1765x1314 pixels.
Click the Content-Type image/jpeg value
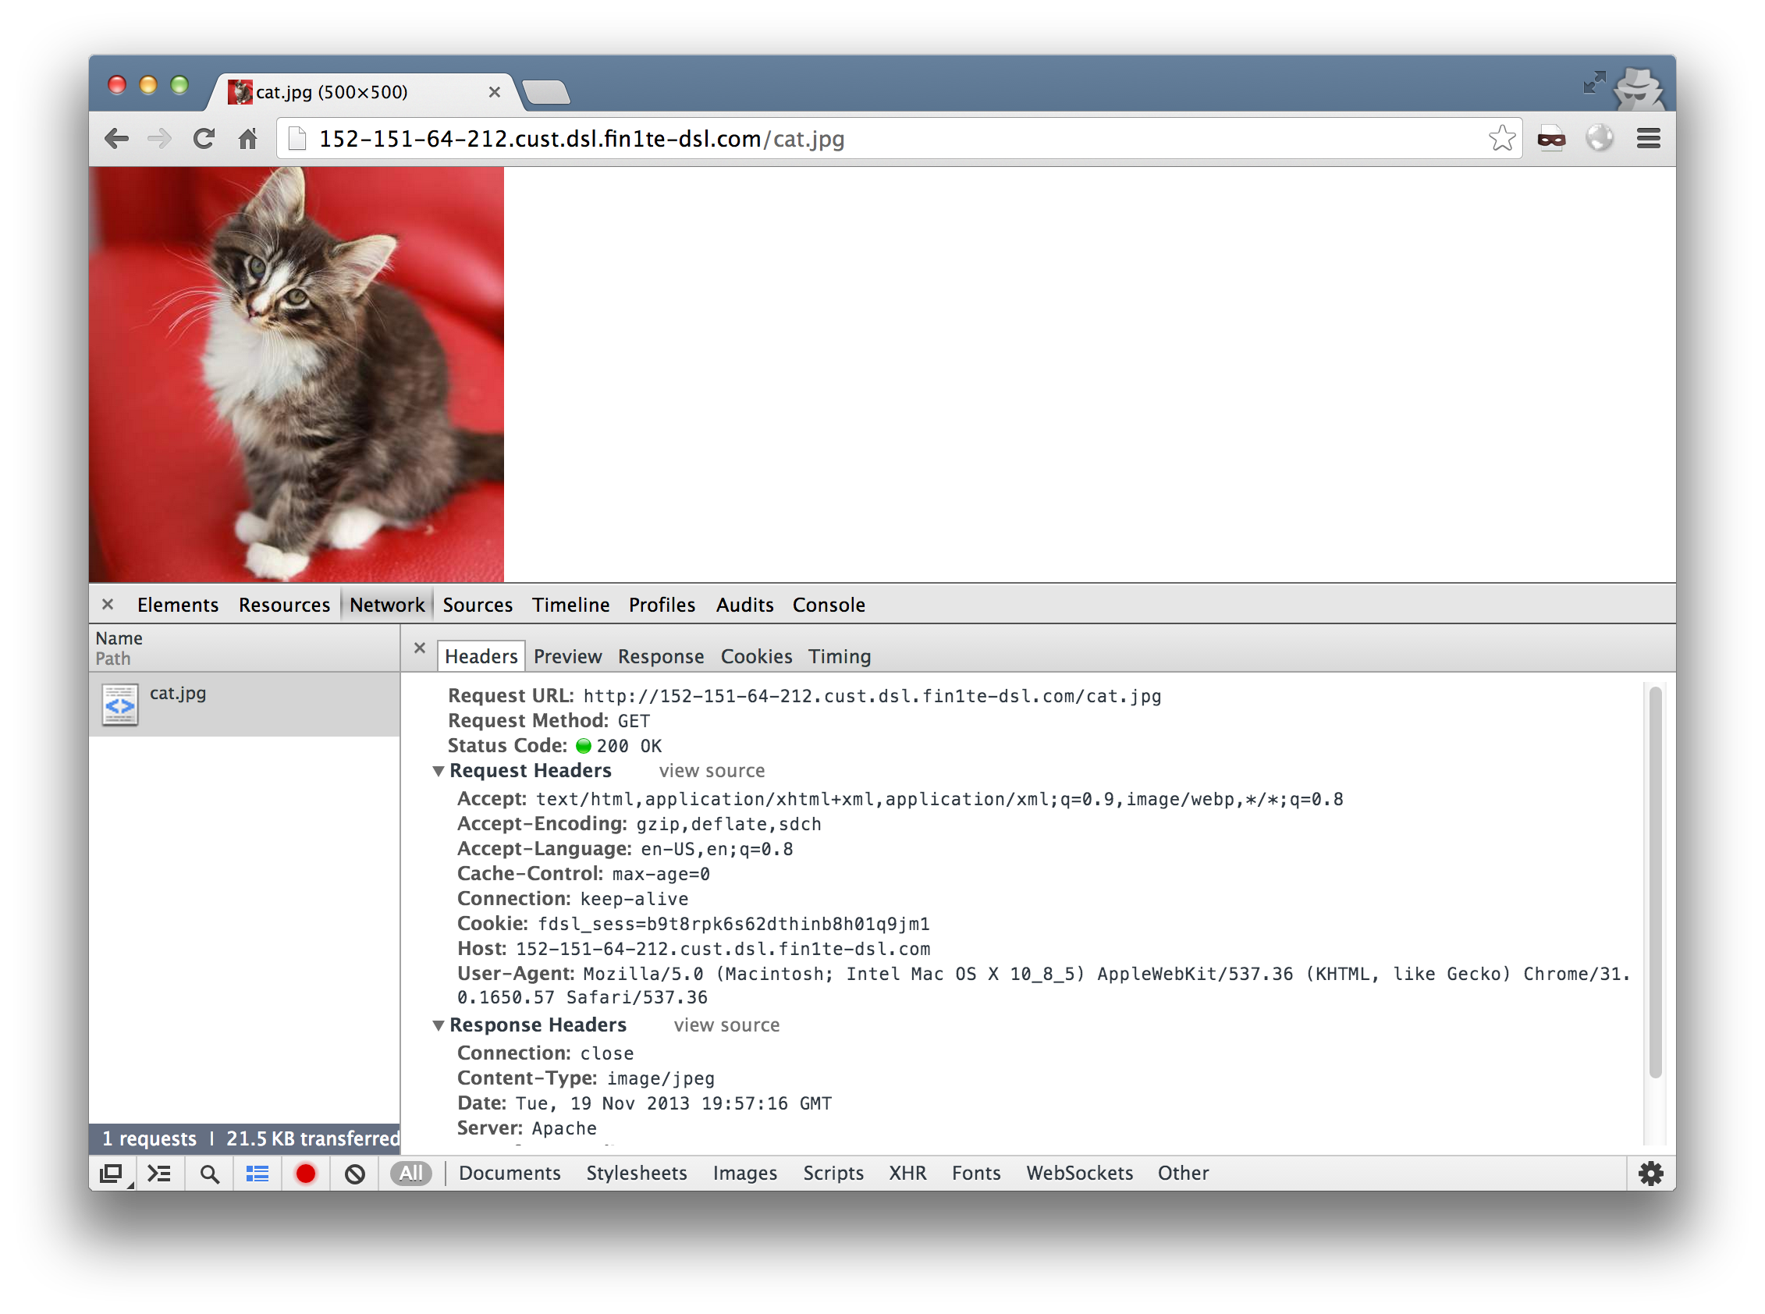pos(661,1078)
